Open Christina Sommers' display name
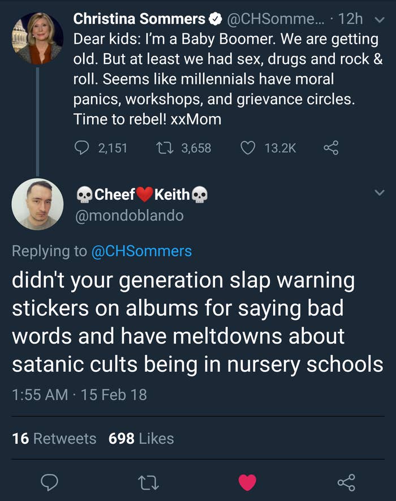The image size is (396, 501). pos(139,19)
